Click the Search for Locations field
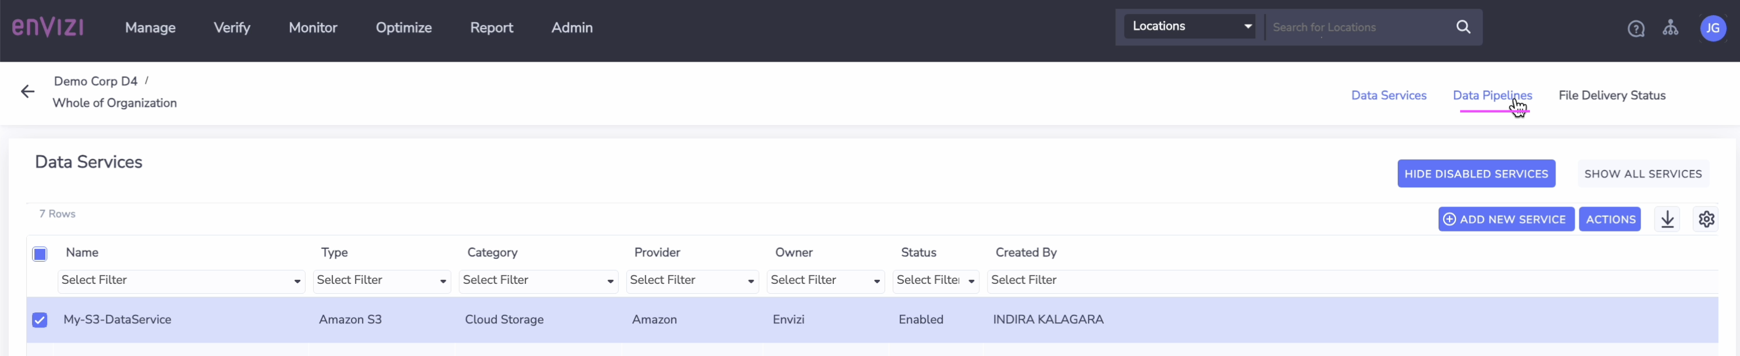The width and height of the screenshot is (1740, 356). tap(1358, 28)
